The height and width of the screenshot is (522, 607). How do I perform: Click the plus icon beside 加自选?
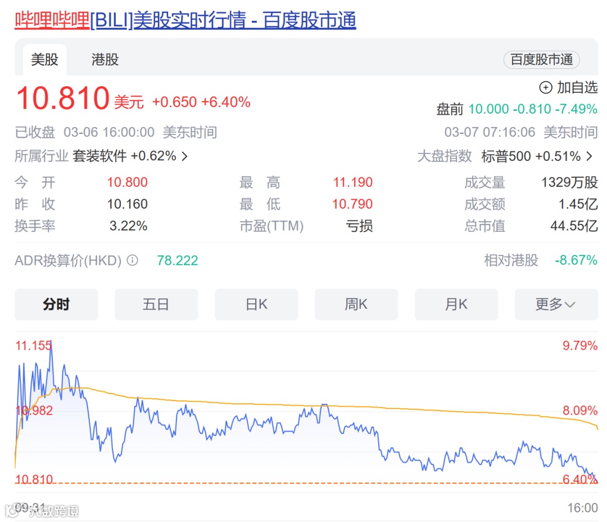tap(545, 88)
